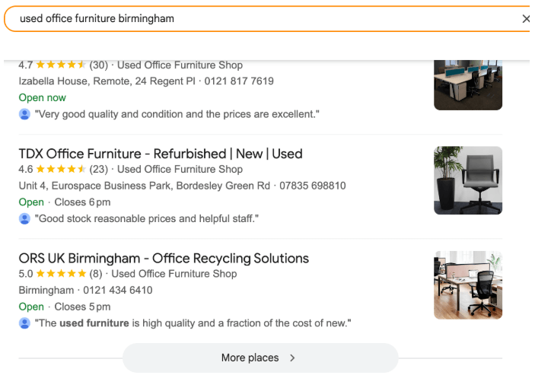Open ORS UK Birmingham - Office Recycling Solutions
The width and height of the screenshot is (535, 391).
point(164,258)
